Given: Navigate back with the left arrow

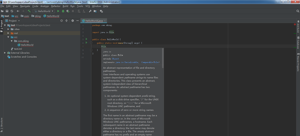Looking at the screenshot, I should click(x=18, y=11).
